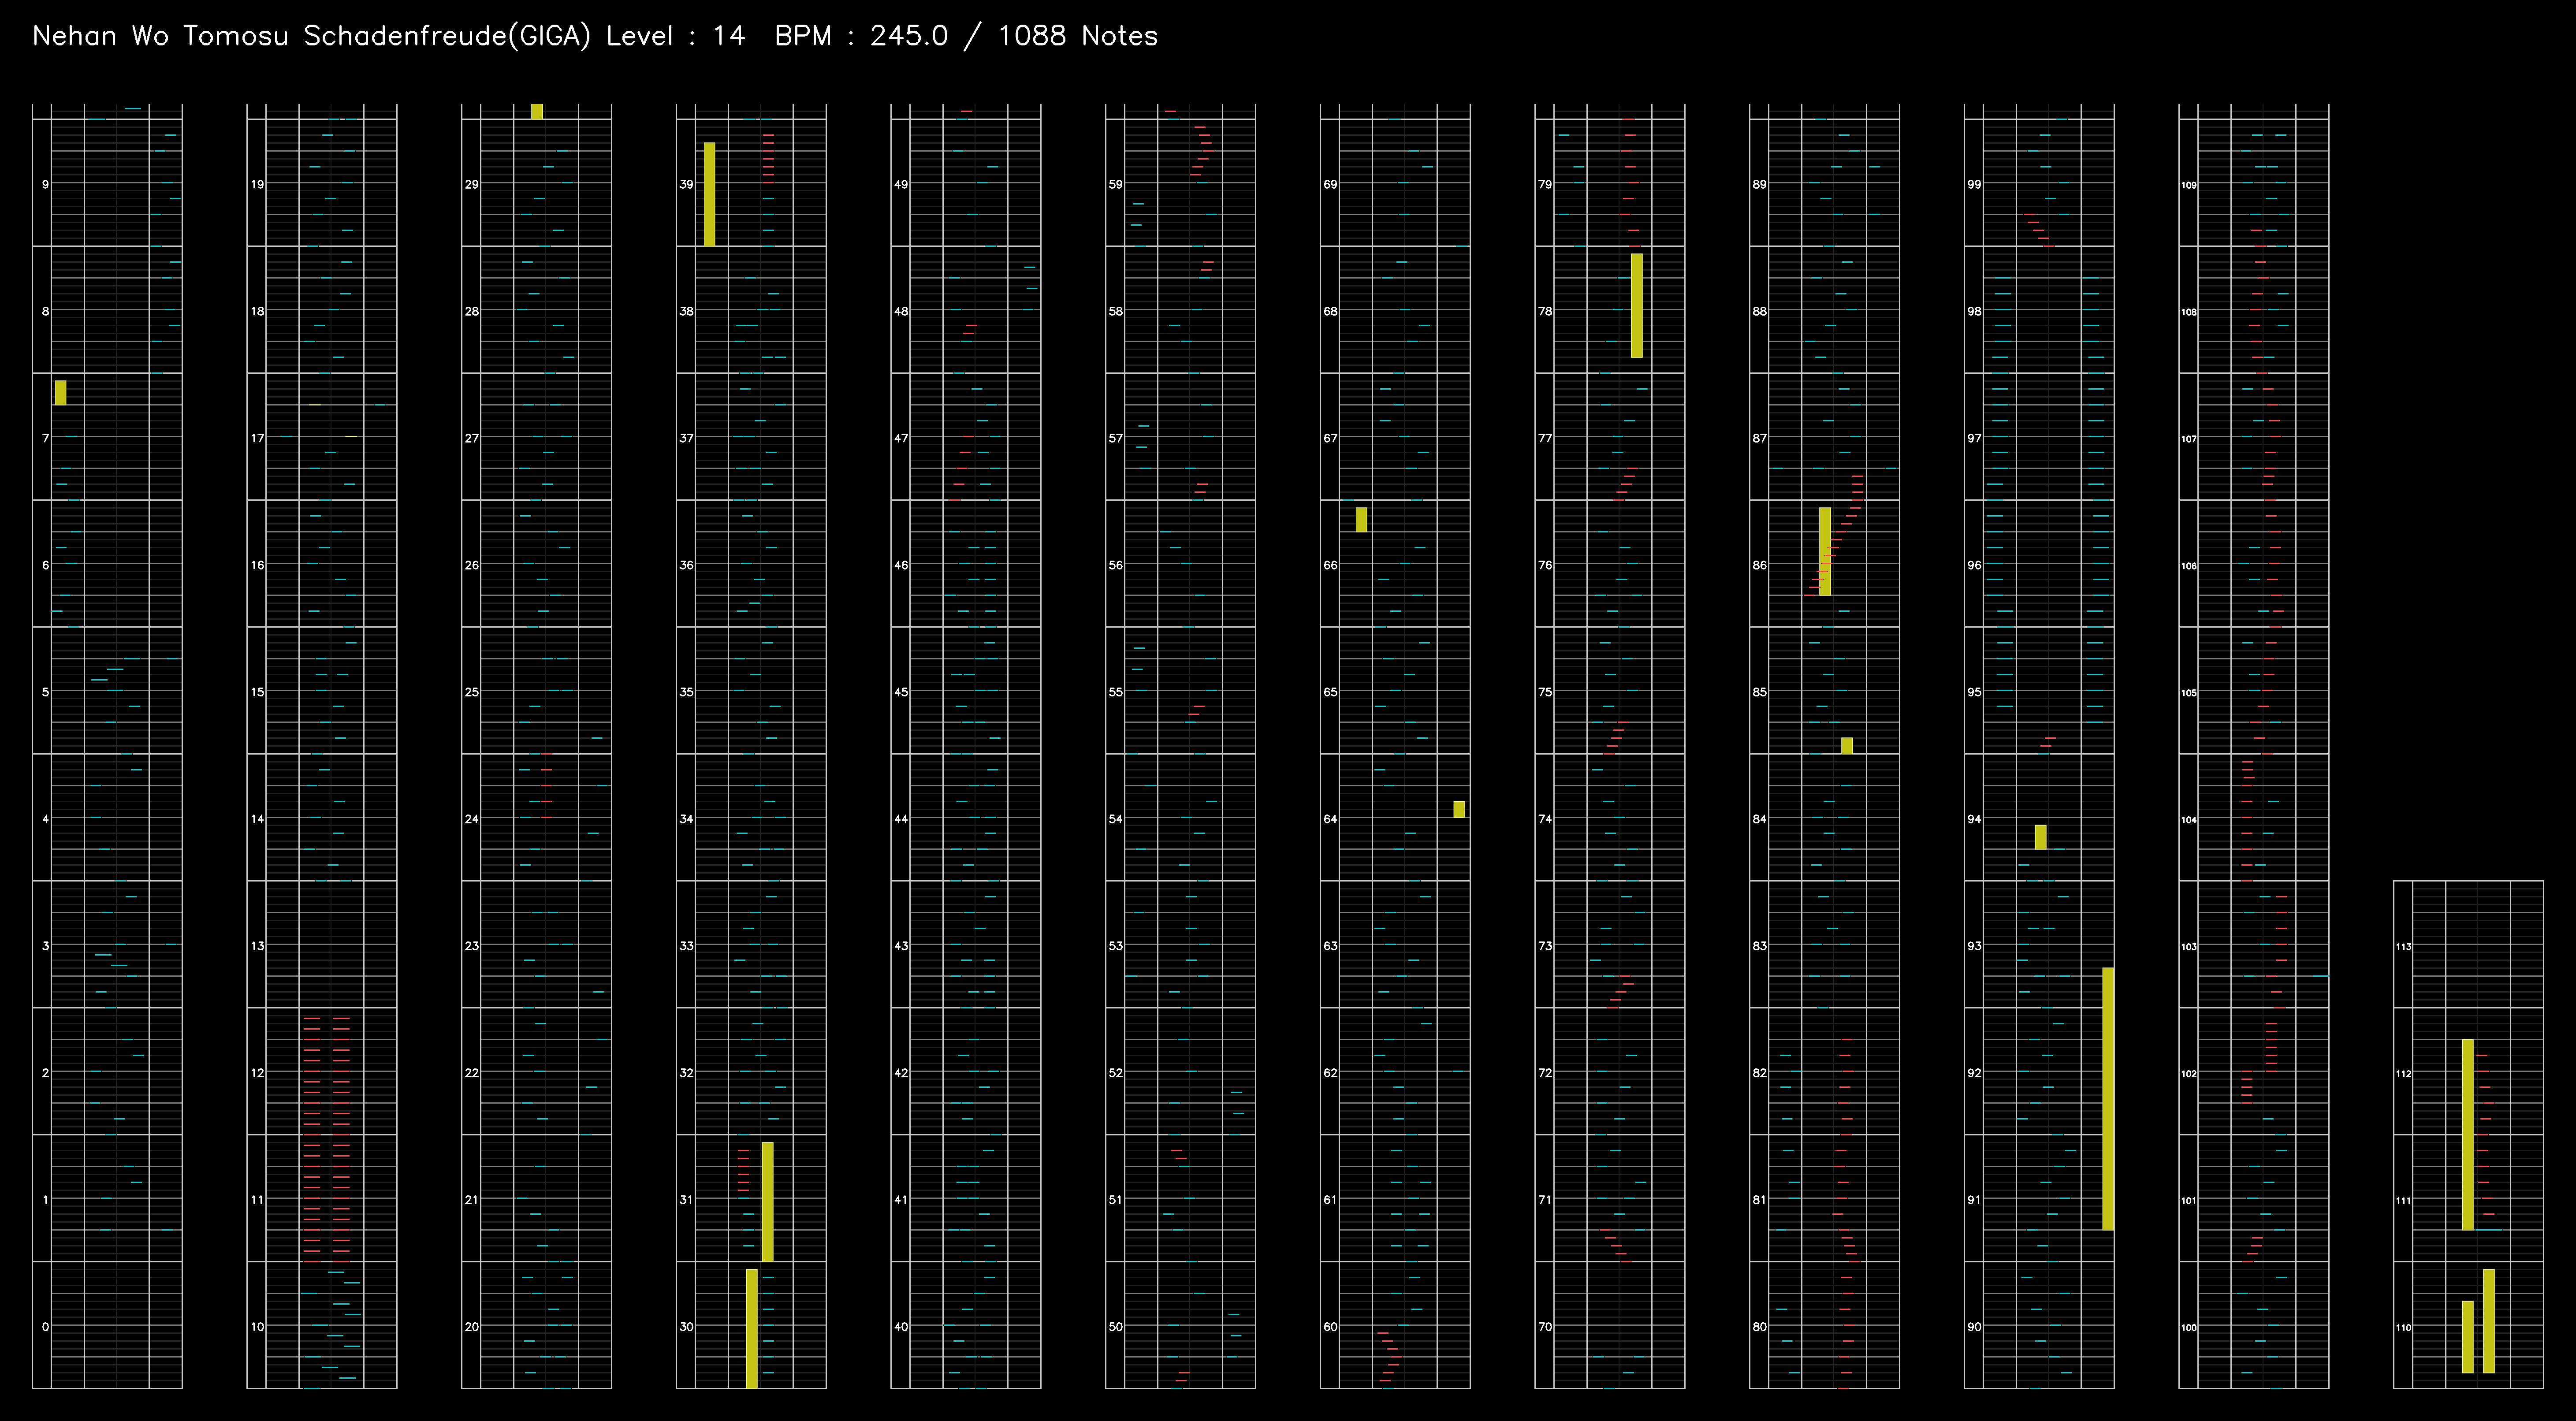Click measure number 12 label
2576x1421 pixels.
pos(258,1073)
